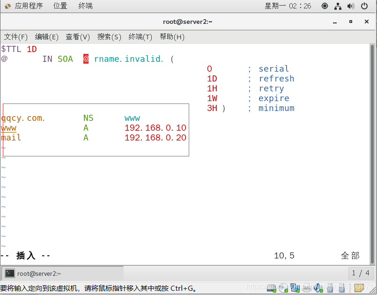377x295 pixels.
Task: Click the 1 / 4 workspace switcher
Action: click(361, 273)
